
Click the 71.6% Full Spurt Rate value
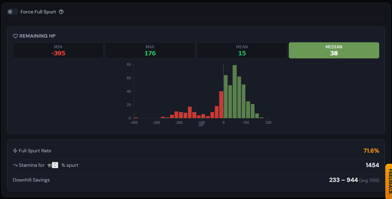pyautogui.click(x=371, y=151)
